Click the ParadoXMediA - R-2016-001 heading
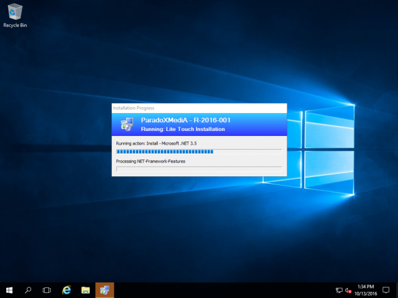The image size is (398, 298). pos(185,120)
